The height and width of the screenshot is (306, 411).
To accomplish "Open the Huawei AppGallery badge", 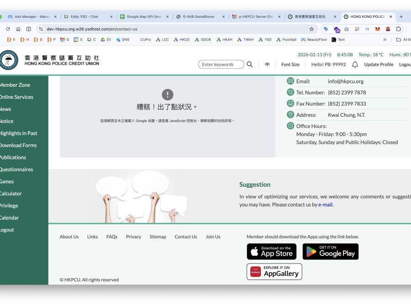I will pos(274,272).
